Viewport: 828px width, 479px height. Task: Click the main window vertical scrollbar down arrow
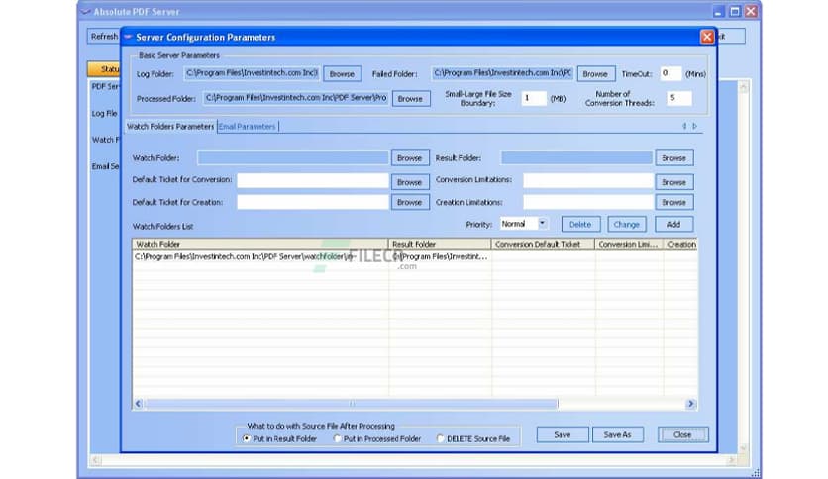click(744, 448)
